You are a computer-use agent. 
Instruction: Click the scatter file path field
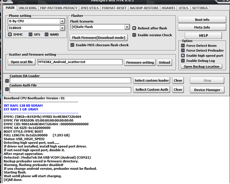80,62
